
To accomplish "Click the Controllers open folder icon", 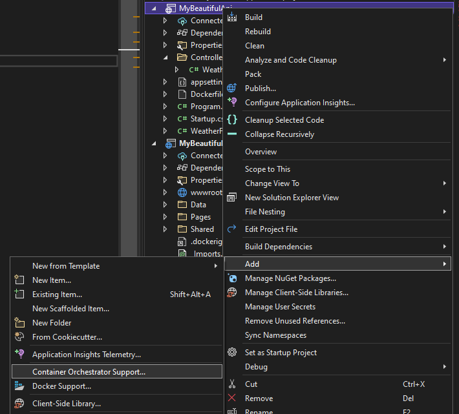I will (x=182, y=57).
